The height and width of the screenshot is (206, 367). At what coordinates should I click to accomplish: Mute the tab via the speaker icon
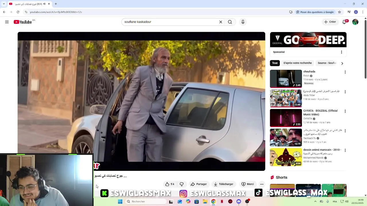coord(44,4)
